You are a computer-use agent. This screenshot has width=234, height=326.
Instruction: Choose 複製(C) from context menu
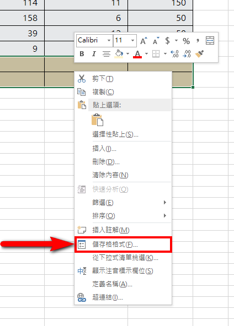click(x=123, y=92)
